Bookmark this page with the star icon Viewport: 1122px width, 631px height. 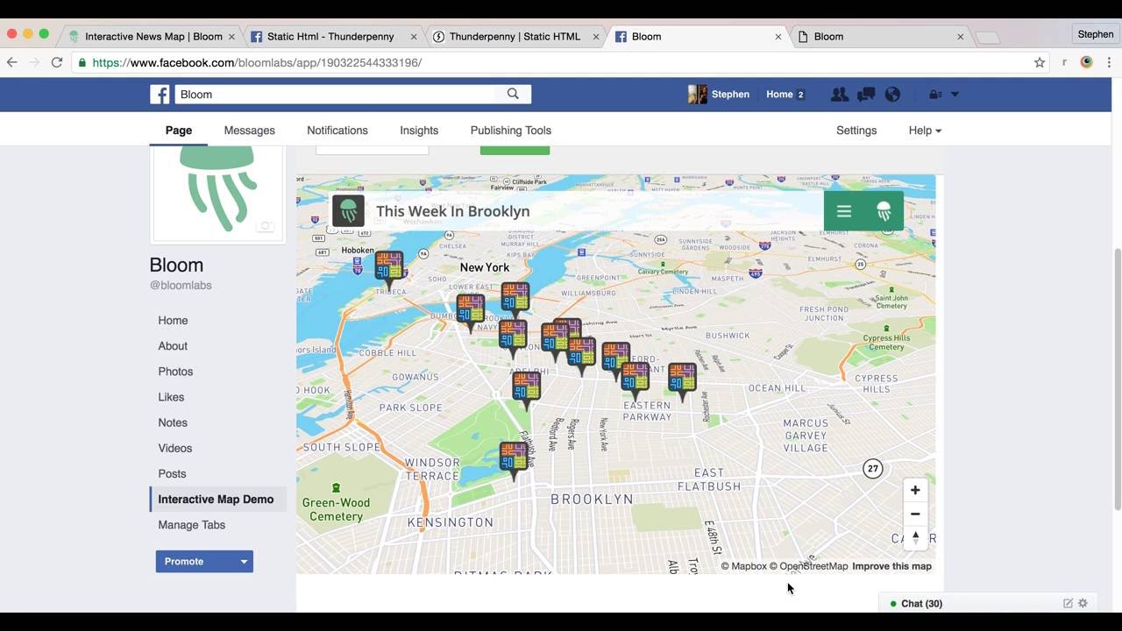[x=1040, y=62]
